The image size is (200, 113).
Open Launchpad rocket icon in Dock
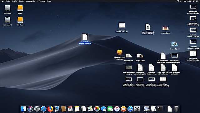coord(37,109)
